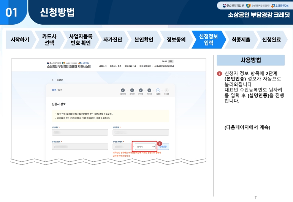Select the 정보동의 step tab

tap(176, 39)
